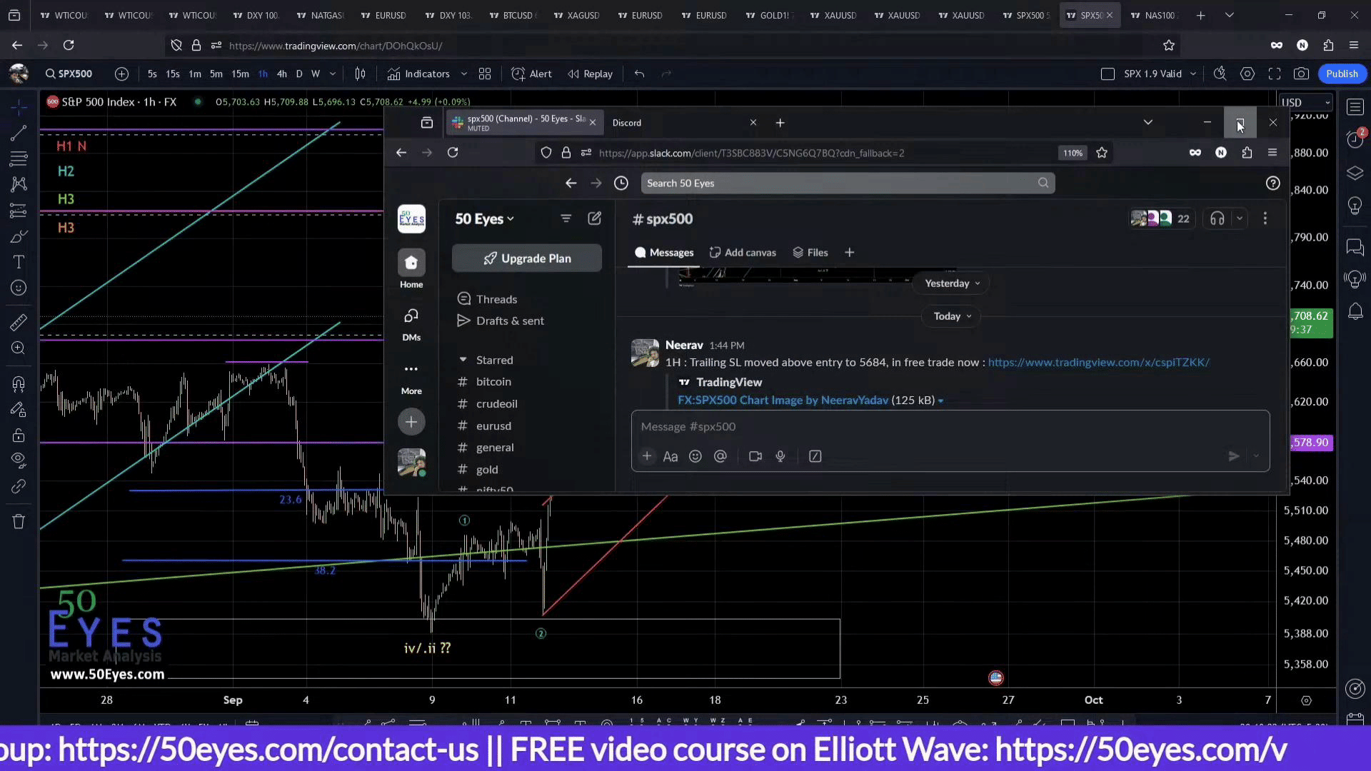Search 50 Eyes in Slack
The height and width of the screenshot is (771, 1371).
(848, 183)
